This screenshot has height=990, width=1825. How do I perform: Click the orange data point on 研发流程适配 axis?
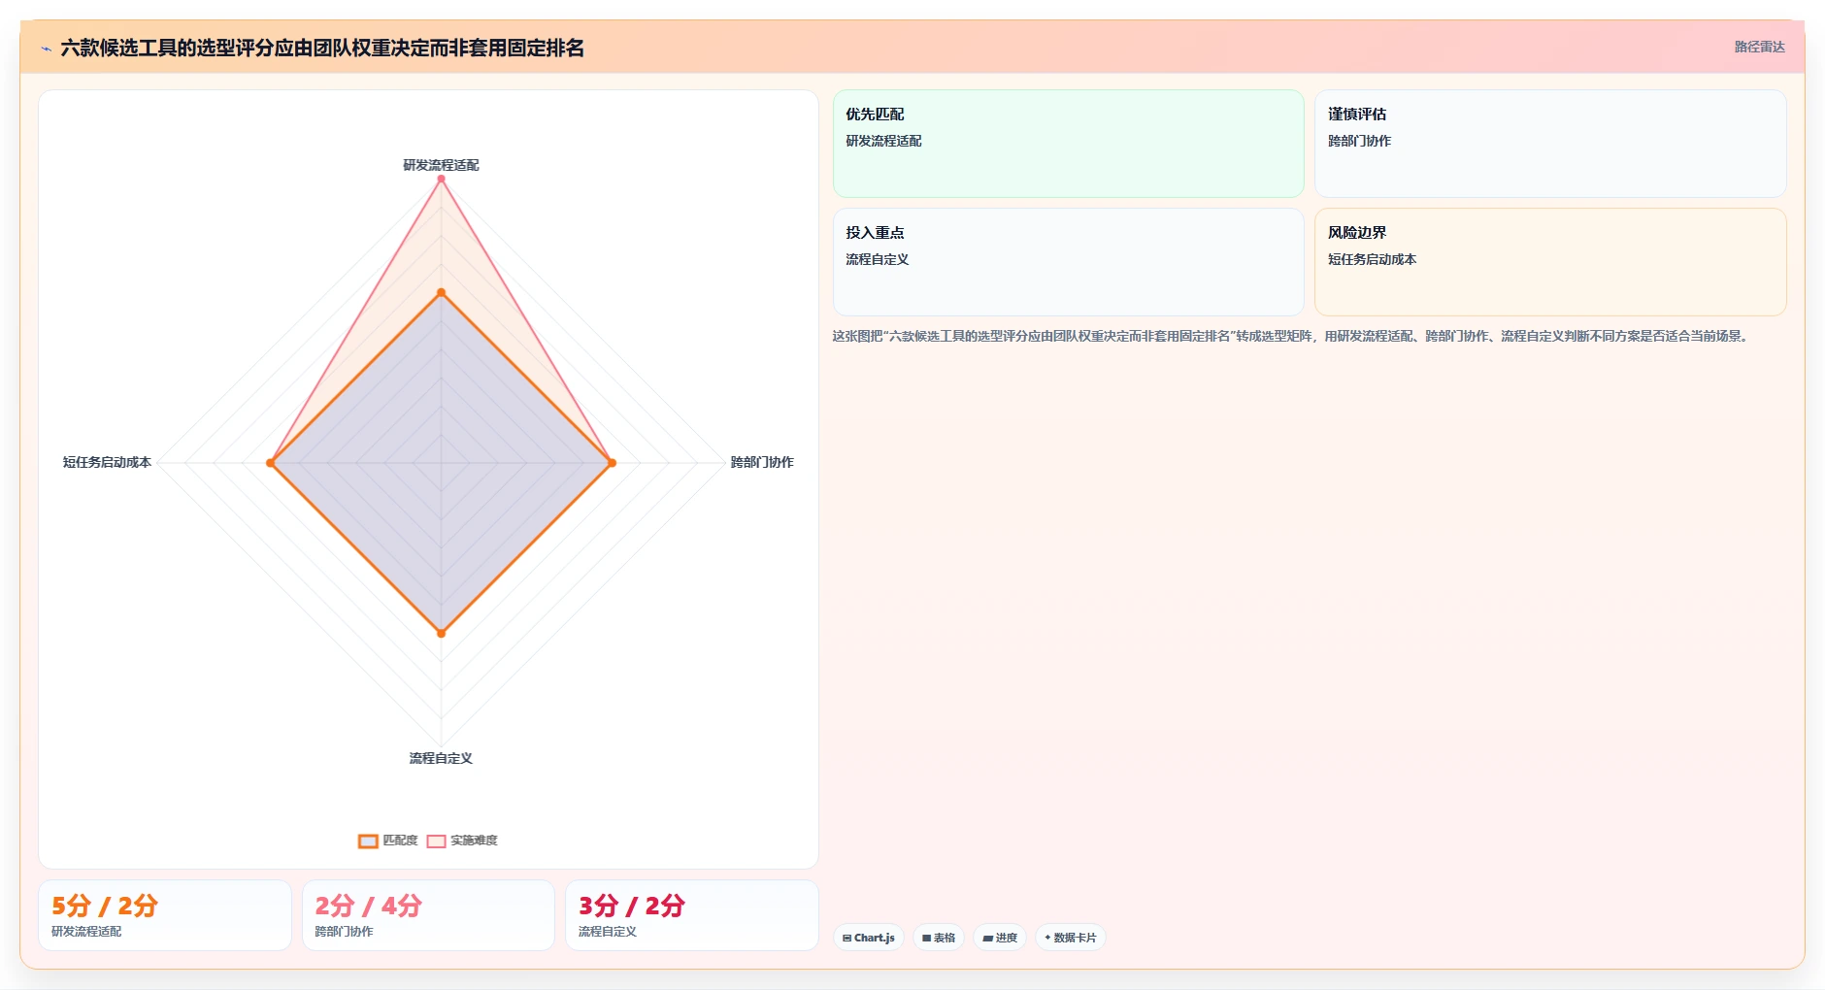441,292
